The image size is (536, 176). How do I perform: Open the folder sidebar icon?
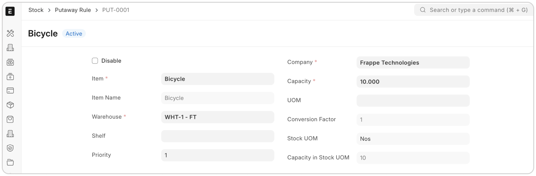10,162
